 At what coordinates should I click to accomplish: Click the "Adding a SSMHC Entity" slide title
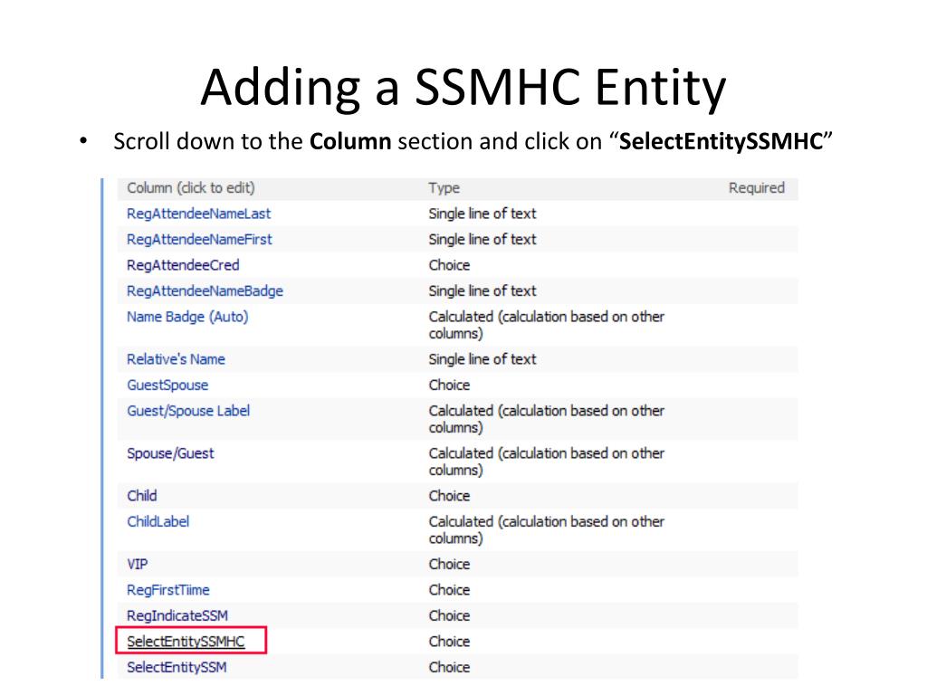[x=463, y=89]
